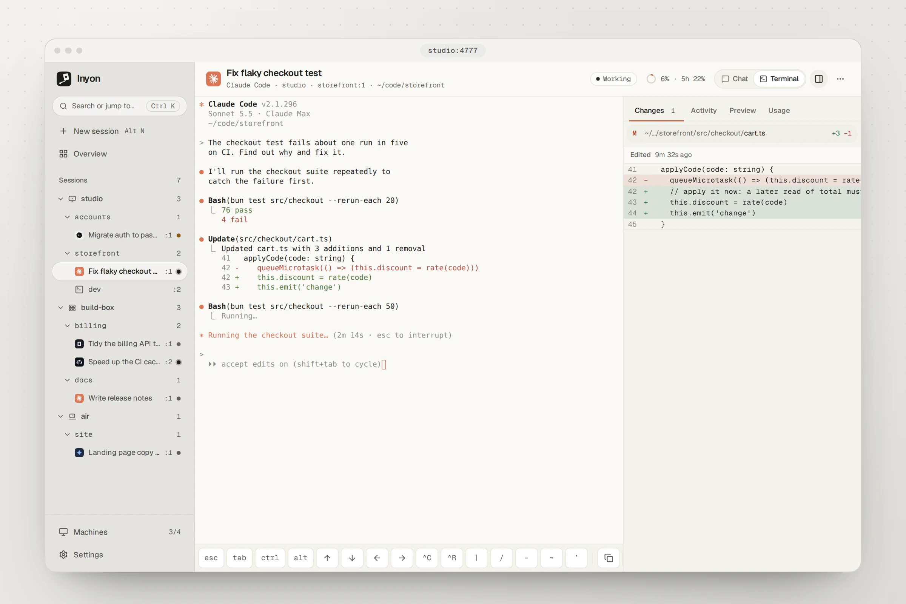Toggle the alt modifier key
This screenshot has width=906, height=604.
click(300, 558)
